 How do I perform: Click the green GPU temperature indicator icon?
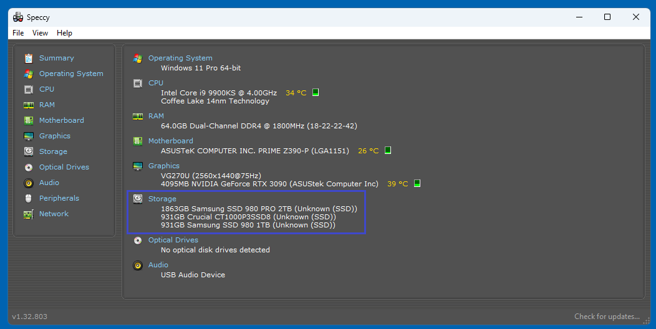coord(417,183)
